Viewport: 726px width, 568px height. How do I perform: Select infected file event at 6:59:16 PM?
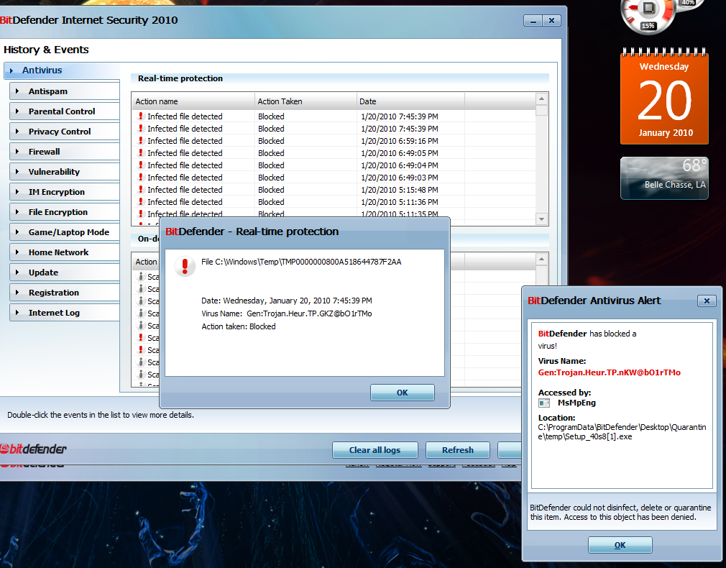pos(334,141)
